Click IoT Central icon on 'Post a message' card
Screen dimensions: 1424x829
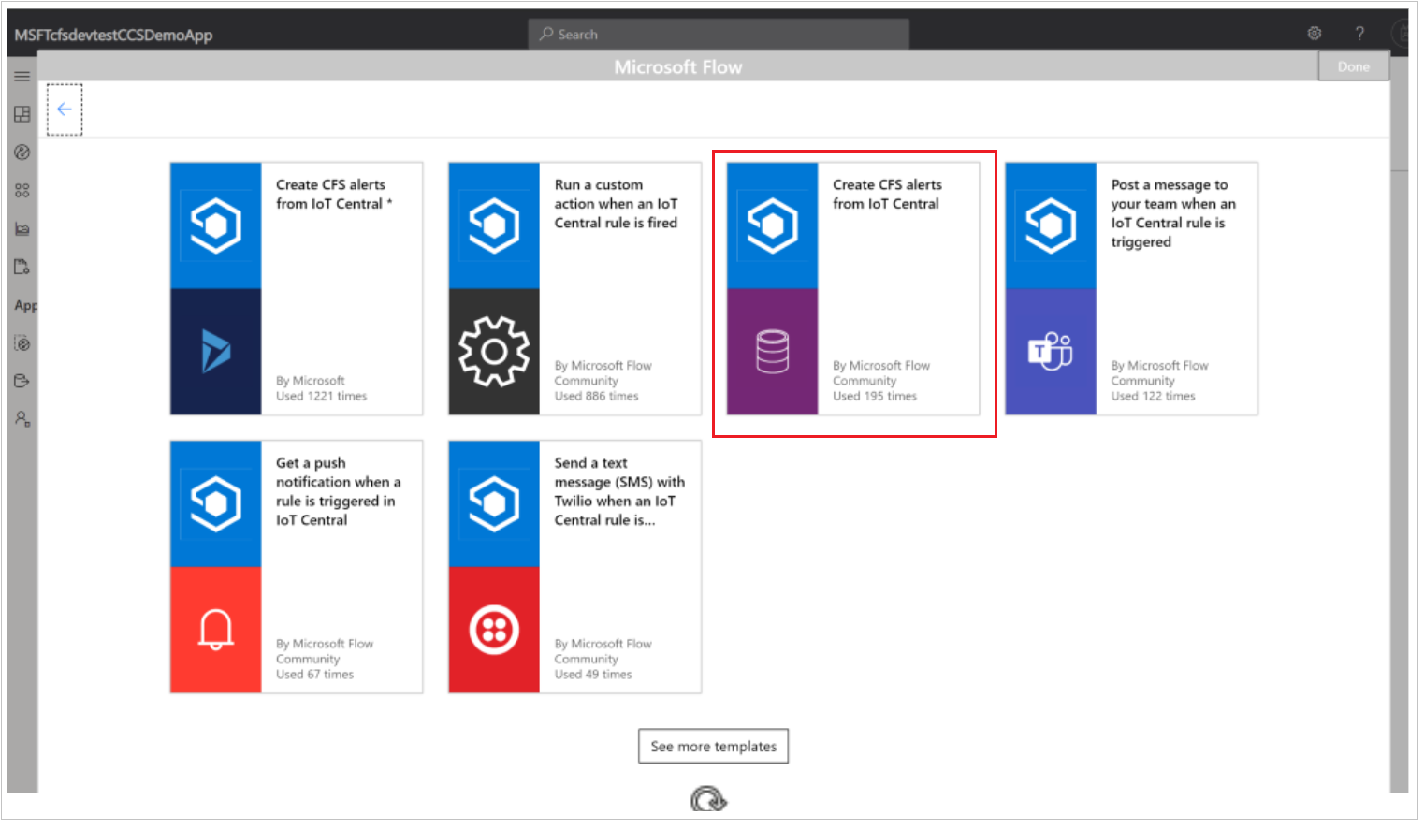coord(1051,225)
